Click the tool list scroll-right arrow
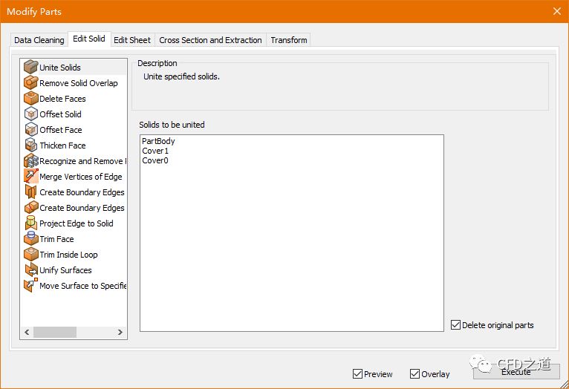Image resolution: width=569 pixels, height=389 pixels. pyautogui.click(x=120, y=332)
